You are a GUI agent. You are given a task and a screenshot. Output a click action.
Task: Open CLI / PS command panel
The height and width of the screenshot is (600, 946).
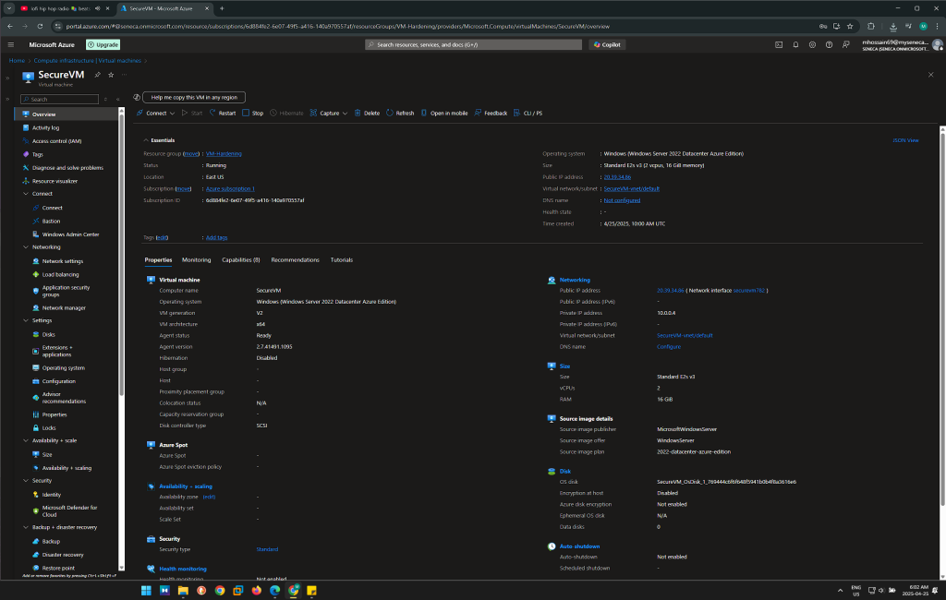[x=528, y=113]
